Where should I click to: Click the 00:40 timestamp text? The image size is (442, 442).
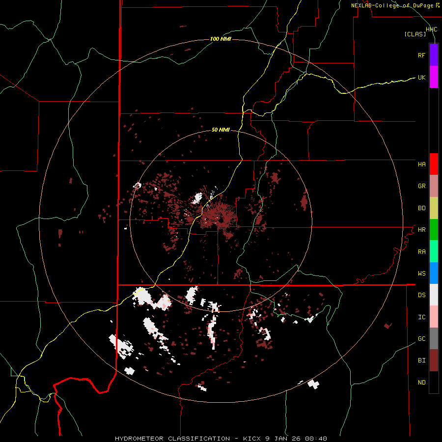point(315,439)
